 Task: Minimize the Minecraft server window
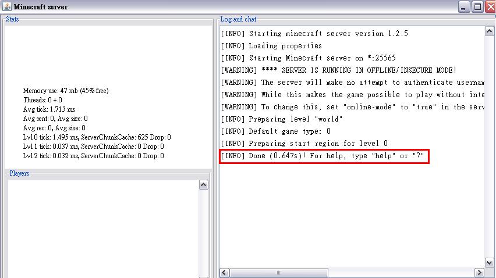[463, 7]
